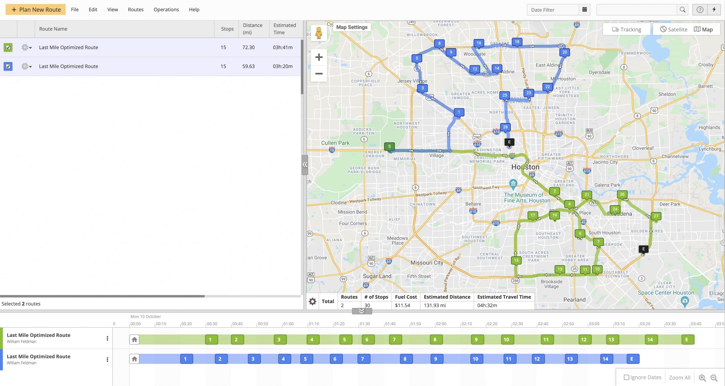Select the Street View pegman icon
This screenshot has height=386, width=725.
pyautogui.click(x=319, y=33)
